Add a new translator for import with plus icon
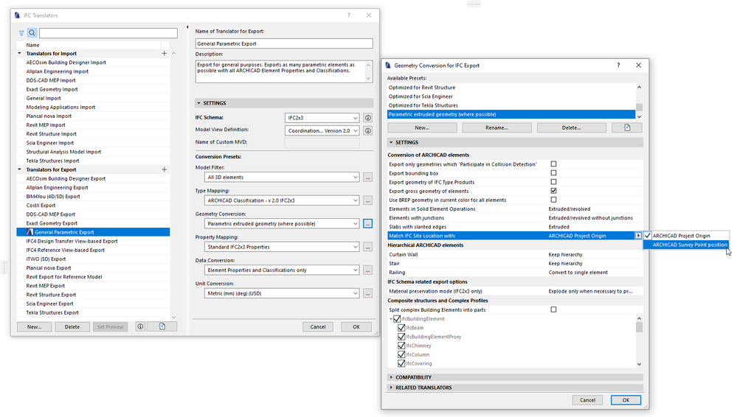Image resolution: width=737 pixels, height=417 pixels. [164, 54]
